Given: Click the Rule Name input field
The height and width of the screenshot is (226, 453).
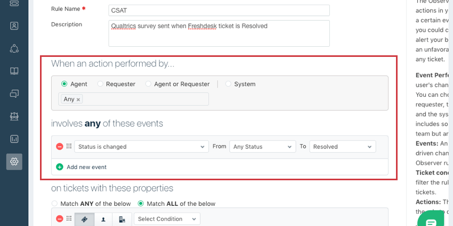Looking at the screenshot, I should pyautogui.click(x=219, y=10).
